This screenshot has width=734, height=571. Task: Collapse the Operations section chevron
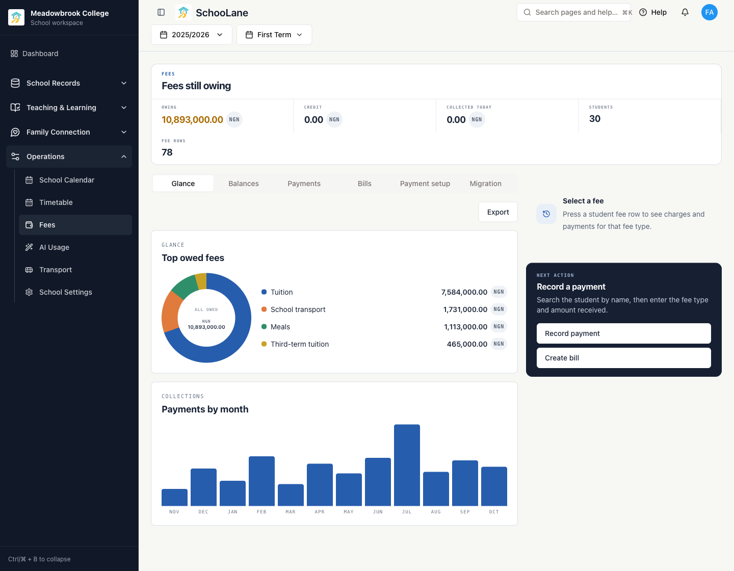[x=124, y=157]
